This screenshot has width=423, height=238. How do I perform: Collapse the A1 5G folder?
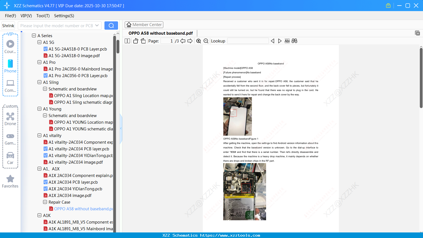39,42
